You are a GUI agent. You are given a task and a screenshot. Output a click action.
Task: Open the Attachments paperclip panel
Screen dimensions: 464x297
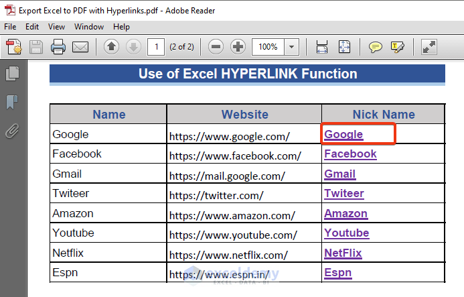pyautogui.click(x=12, y=131)
